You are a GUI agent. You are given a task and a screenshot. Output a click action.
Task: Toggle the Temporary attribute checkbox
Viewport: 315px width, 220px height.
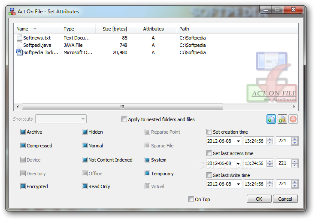147,173
